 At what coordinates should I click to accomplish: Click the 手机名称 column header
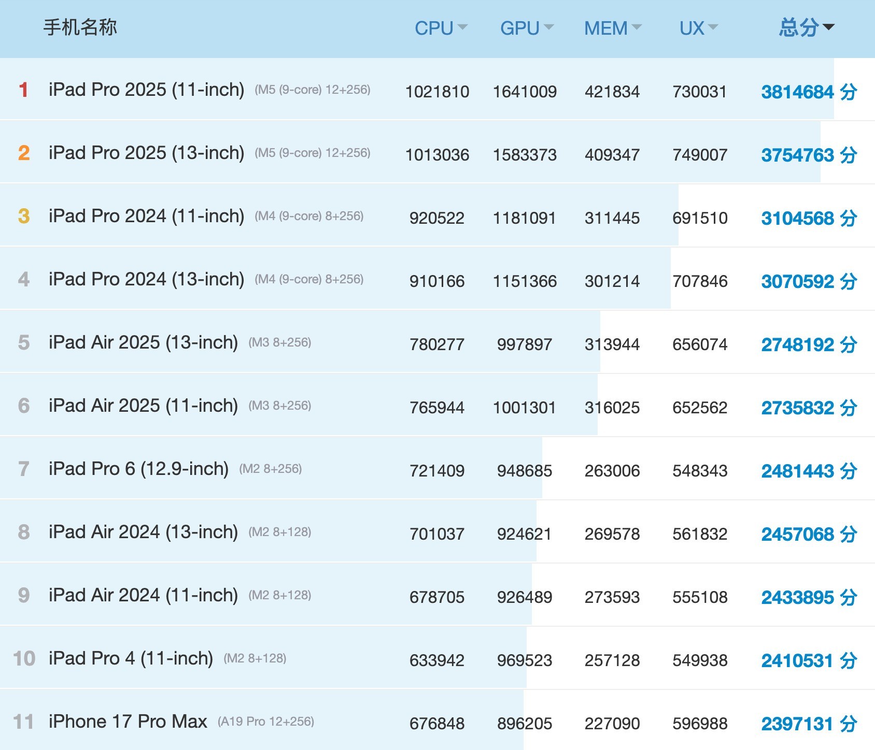[x=80, y=27]
